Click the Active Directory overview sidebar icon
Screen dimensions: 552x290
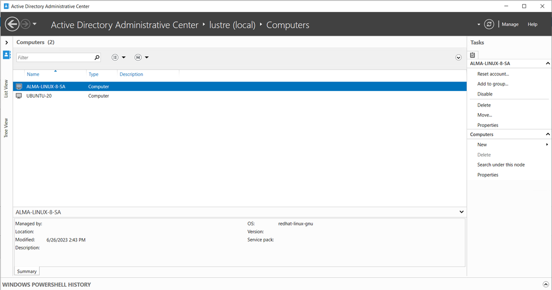coord(7,55)
